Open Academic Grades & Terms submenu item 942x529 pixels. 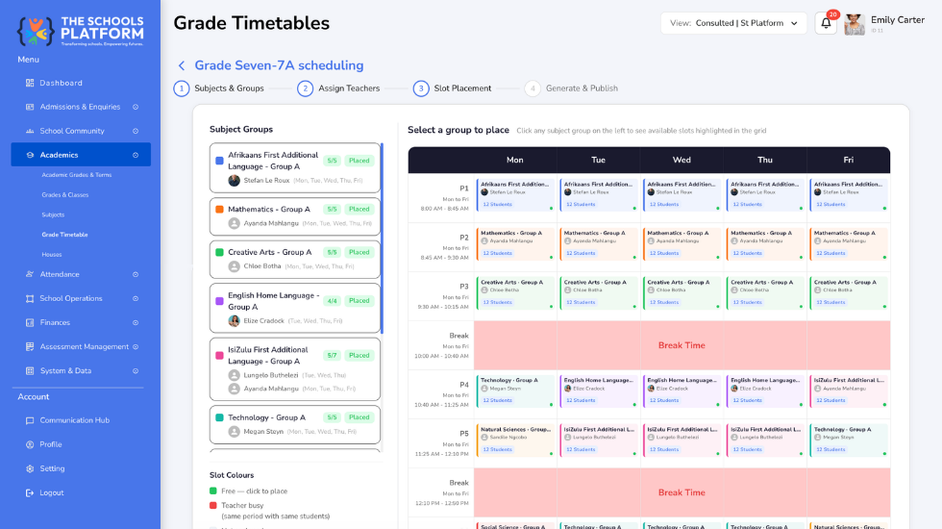(x=77, y=175)
